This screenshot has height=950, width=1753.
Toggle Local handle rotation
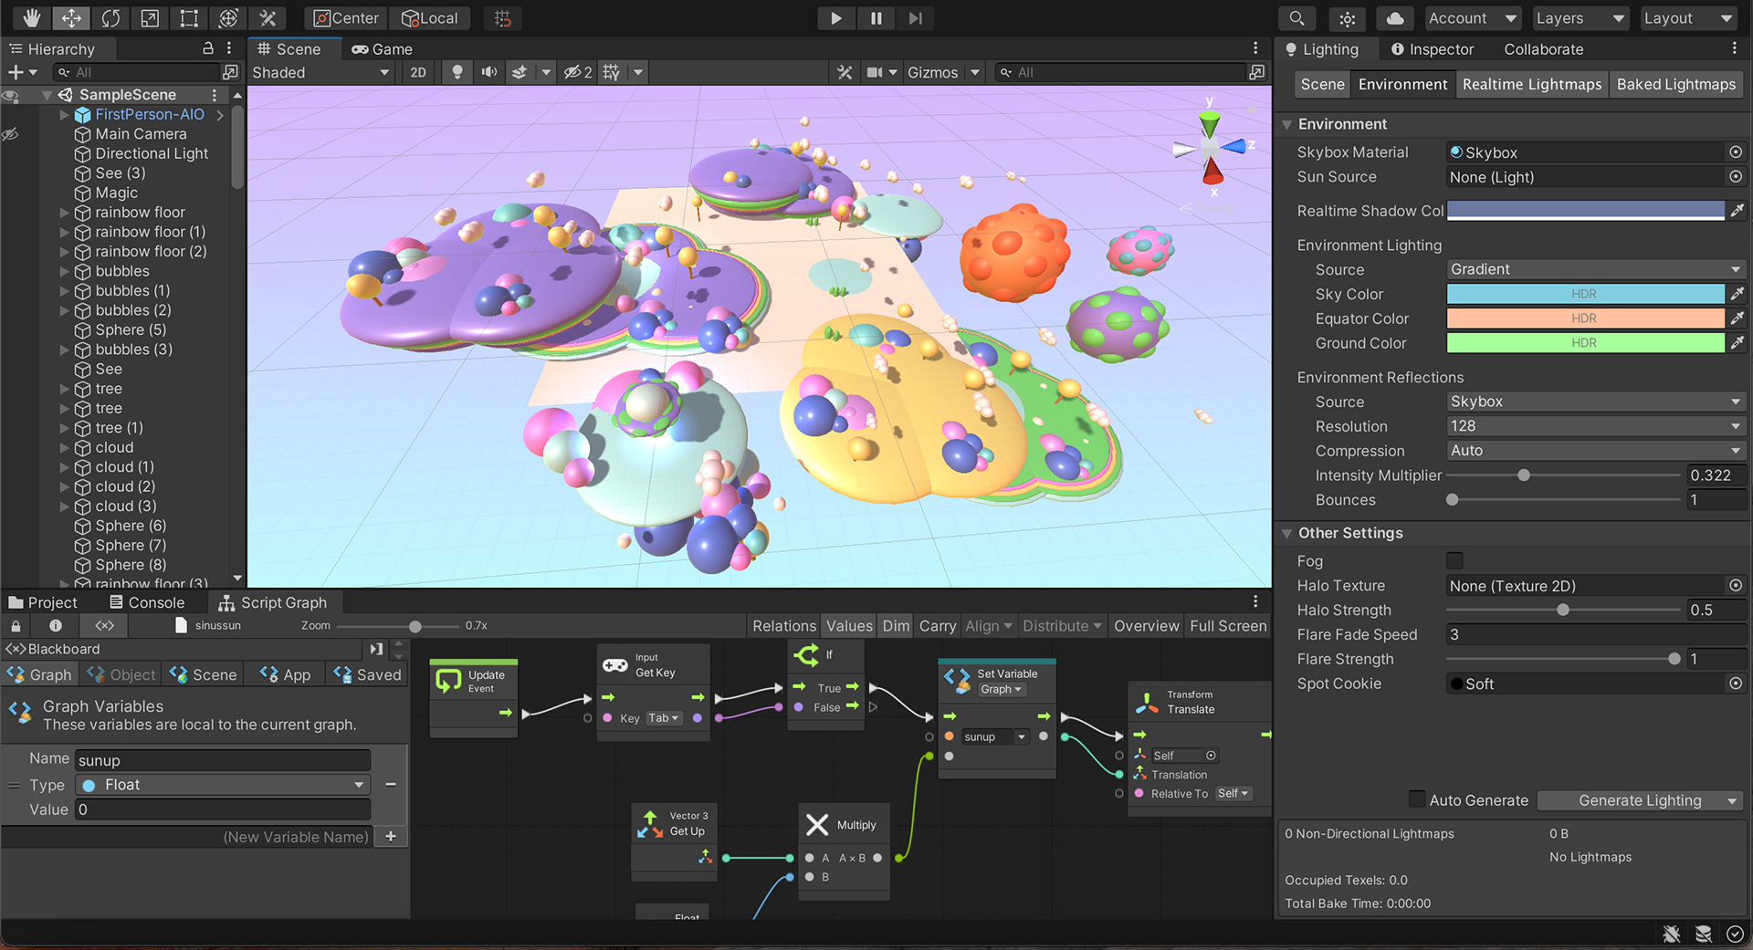pos(430,18)
